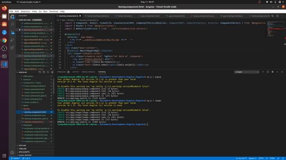Screen dimensions: 286x160
Task: Collapse the OPEN EDITORS section
Action: click(x=25, y=20)
